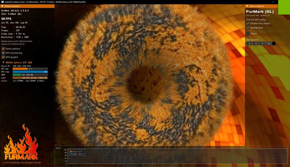Uncheck the GPU monitoring checkbox

coord(3,53)
